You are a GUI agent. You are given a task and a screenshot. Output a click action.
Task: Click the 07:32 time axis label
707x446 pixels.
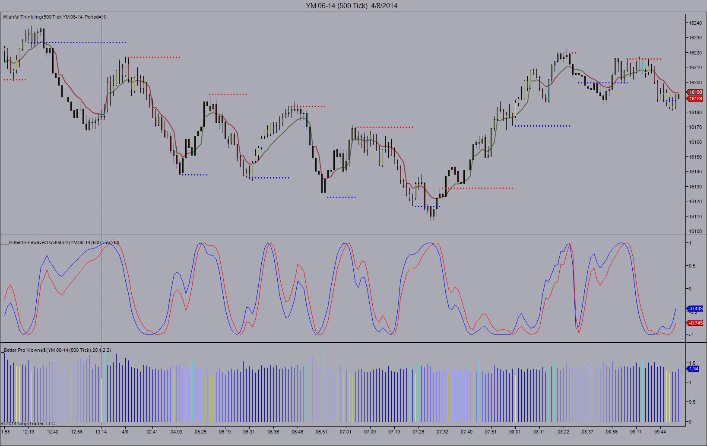pyautogui.click(x=442, y=431)
